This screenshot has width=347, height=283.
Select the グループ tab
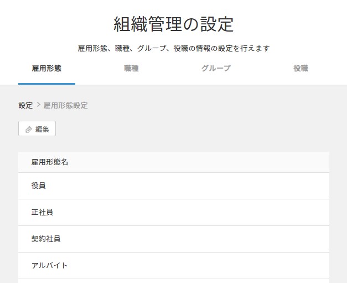point(216,69)
